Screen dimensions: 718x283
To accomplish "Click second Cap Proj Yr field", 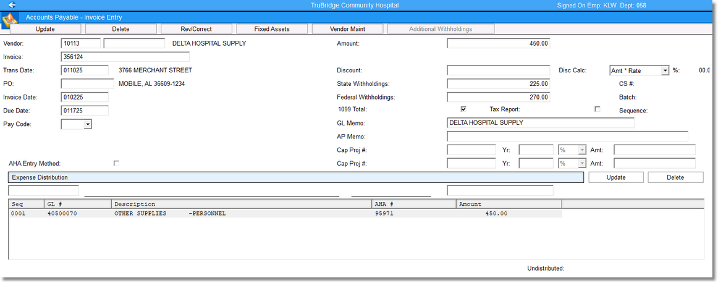I will click(x=536, y=163).
